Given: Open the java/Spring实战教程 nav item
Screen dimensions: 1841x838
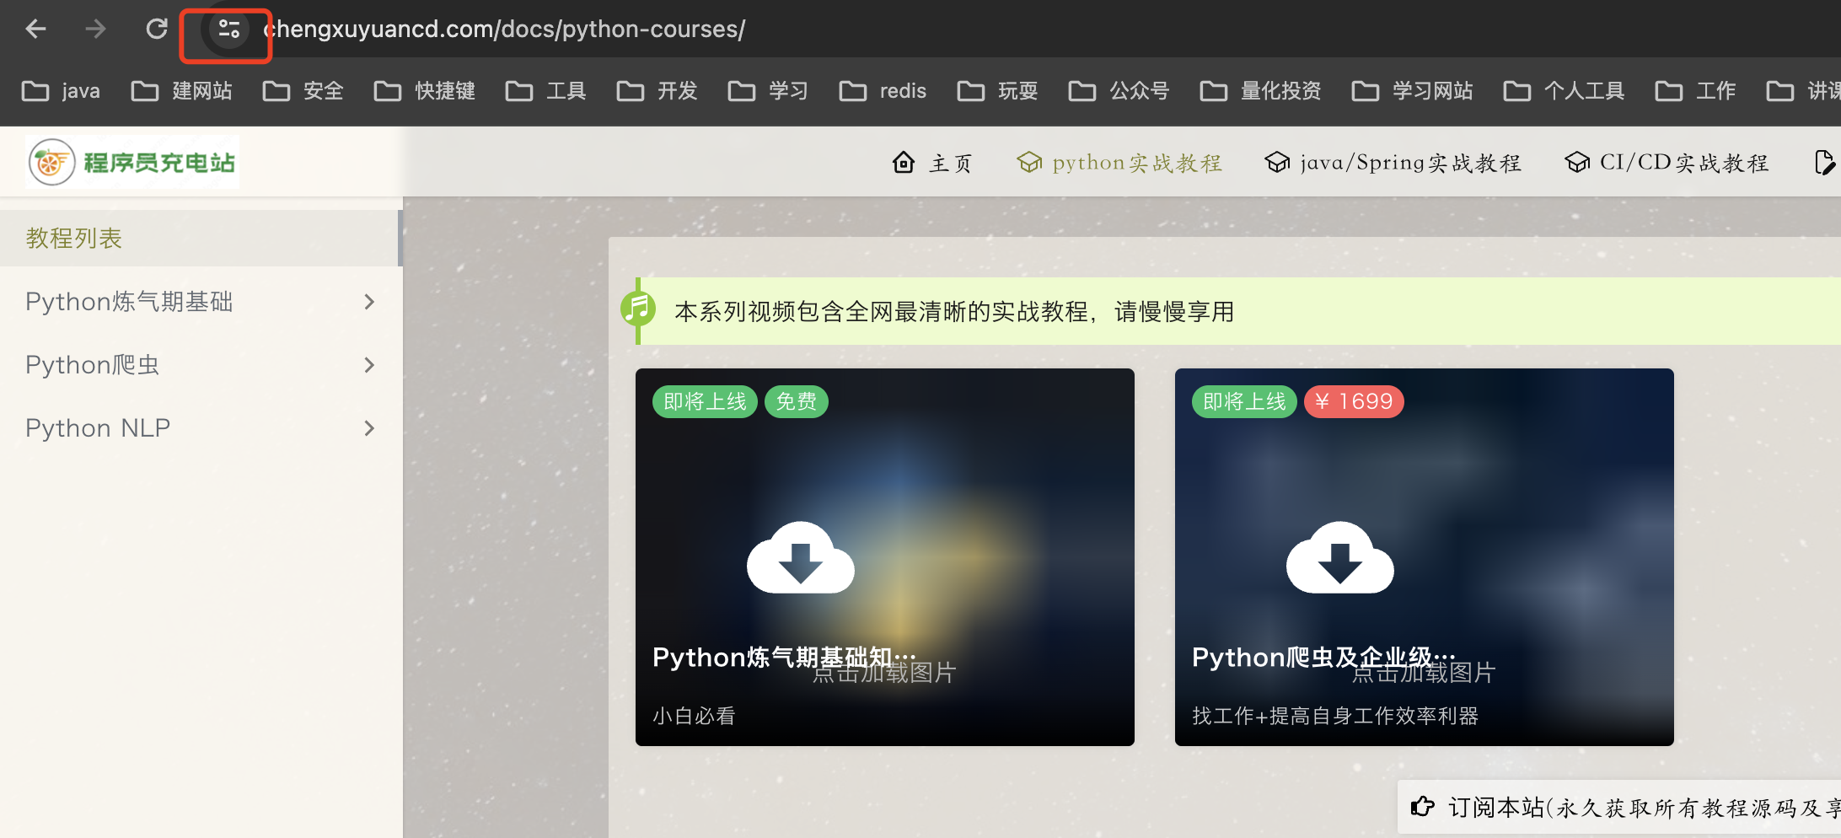Looking at the screenshot, I should (1393, 163).
